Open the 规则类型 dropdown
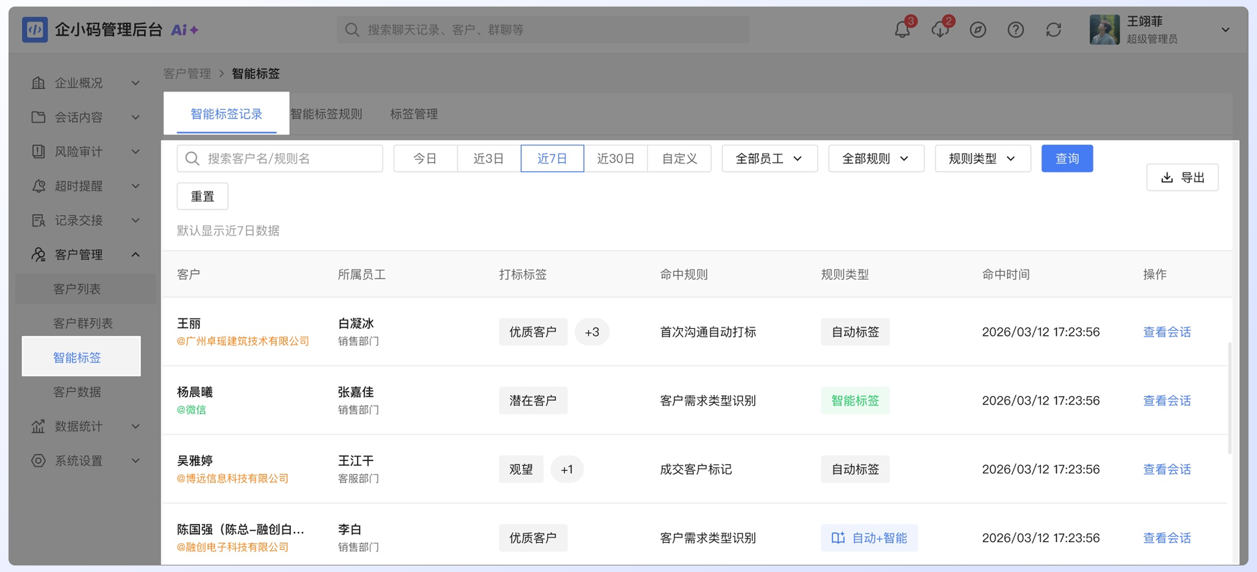 point(983,158)
